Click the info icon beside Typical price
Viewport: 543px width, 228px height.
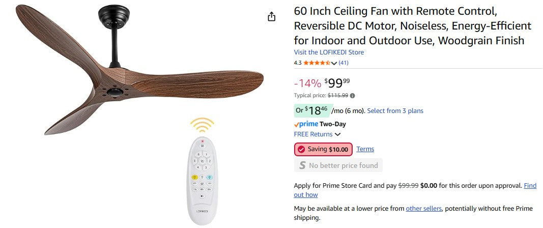(353, 95)
